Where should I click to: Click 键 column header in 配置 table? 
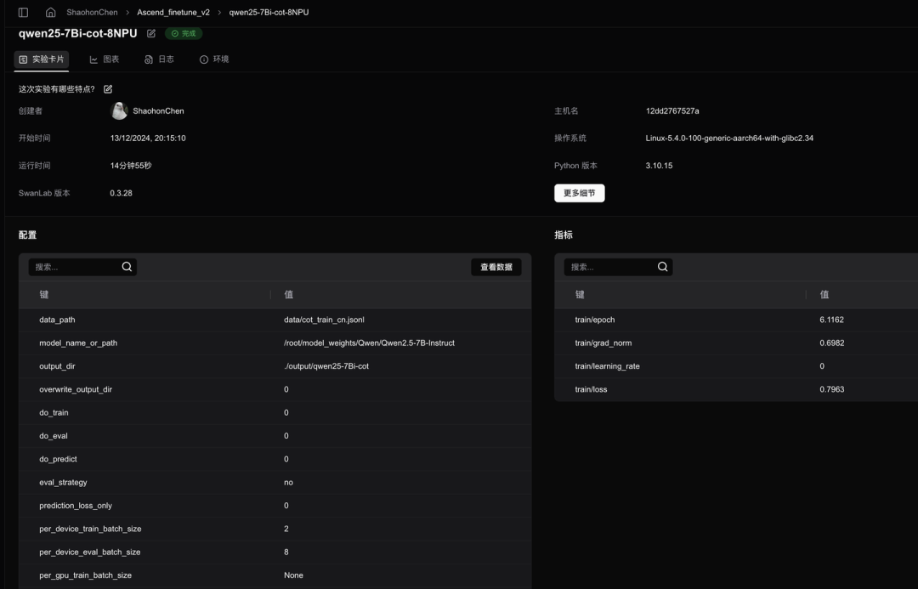point(44,294)
